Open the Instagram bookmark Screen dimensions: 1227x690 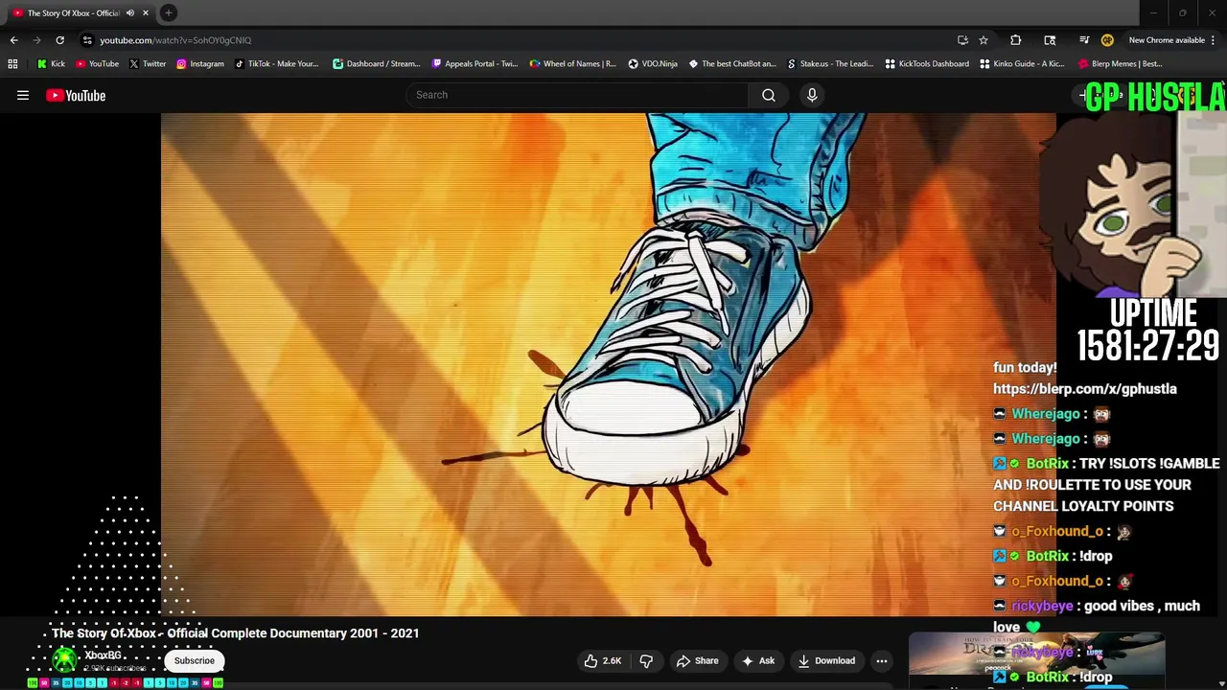point(199,64)
